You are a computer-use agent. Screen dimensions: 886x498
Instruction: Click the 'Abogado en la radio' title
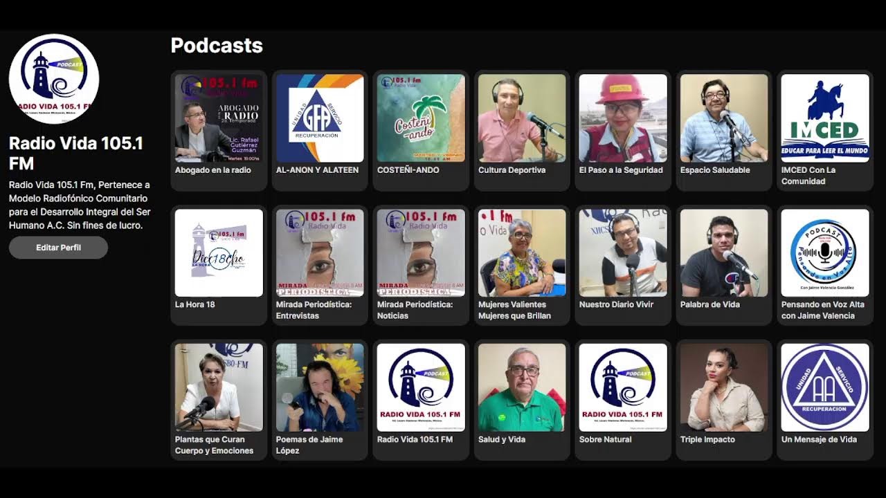point(213,170)
